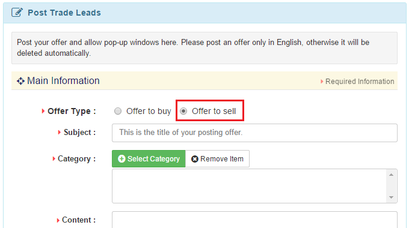Click the category list scroll down arrow
409x228 pixels.
(392, 197)
